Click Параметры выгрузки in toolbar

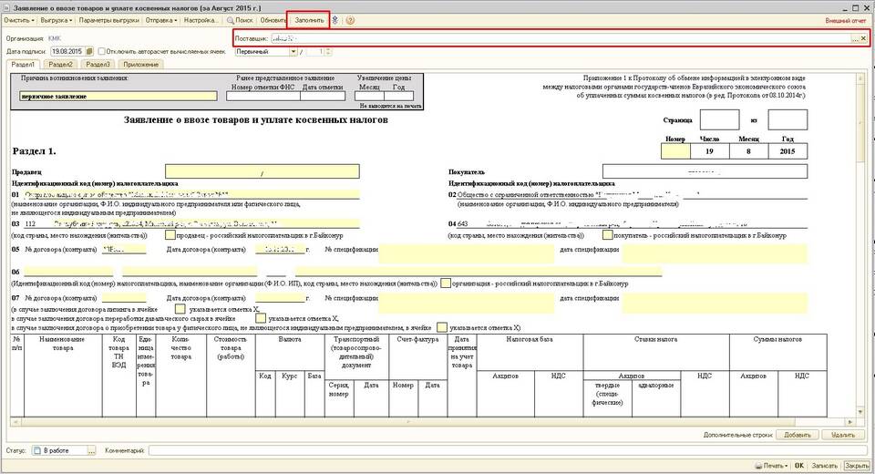click(x=108, y=20)
